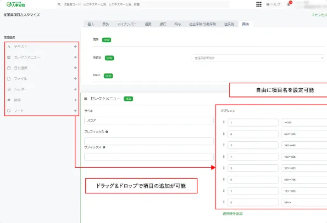The height and width of the screenshot is (223, 327).
Task: Click the option value field containing 4
Action: coord(253,157)
